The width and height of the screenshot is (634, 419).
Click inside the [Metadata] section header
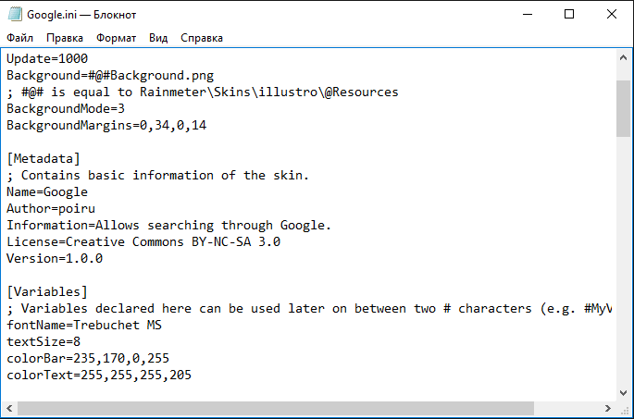pos(44,159)
